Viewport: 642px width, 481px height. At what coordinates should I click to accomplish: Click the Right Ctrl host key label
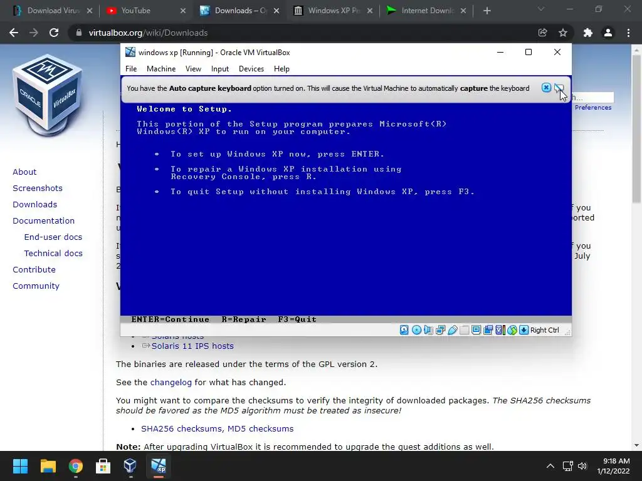click(545, 330)
